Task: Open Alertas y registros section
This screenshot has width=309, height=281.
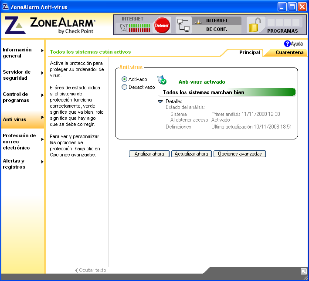Action: [14, 164]
